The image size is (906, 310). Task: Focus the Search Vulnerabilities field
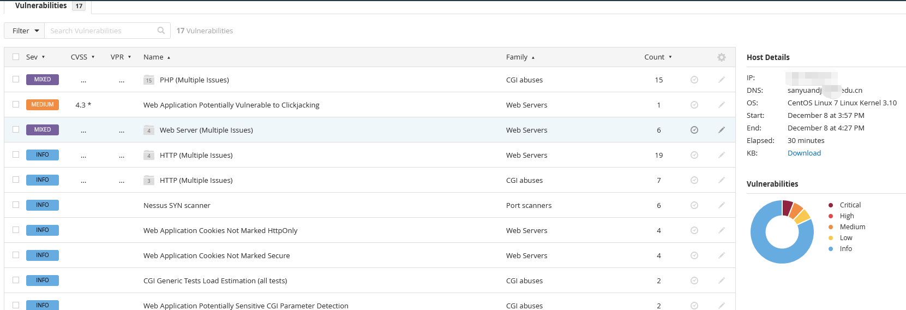(x=101, y=31)
